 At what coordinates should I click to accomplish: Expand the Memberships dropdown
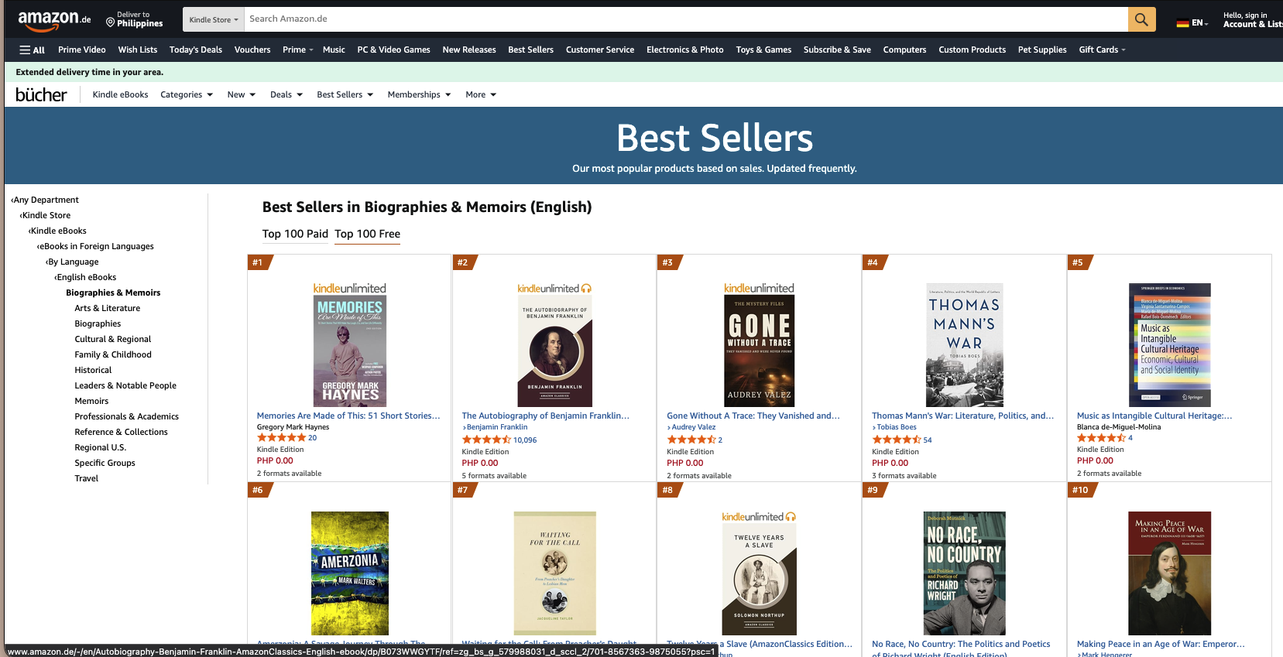419,94
